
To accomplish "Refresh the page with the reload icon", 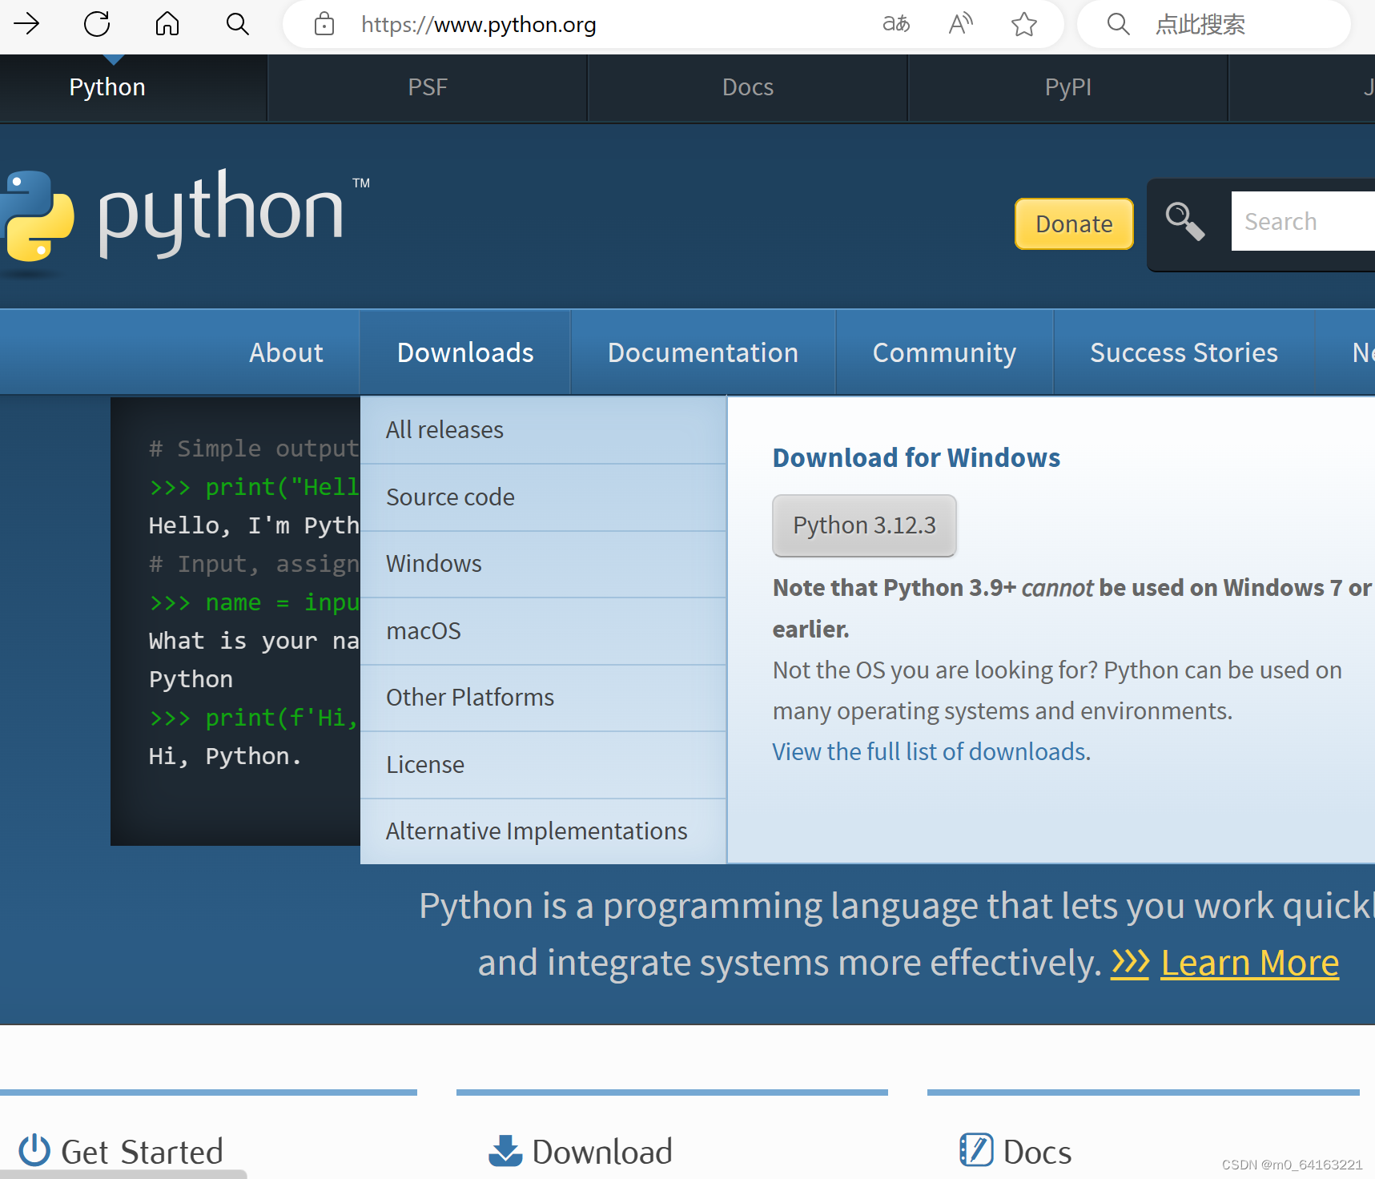I will (x=96, y=24).
